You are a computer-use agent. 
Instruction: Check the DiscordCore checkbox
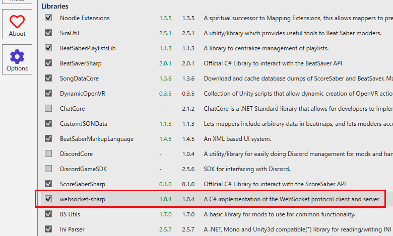tap(48, 154)
